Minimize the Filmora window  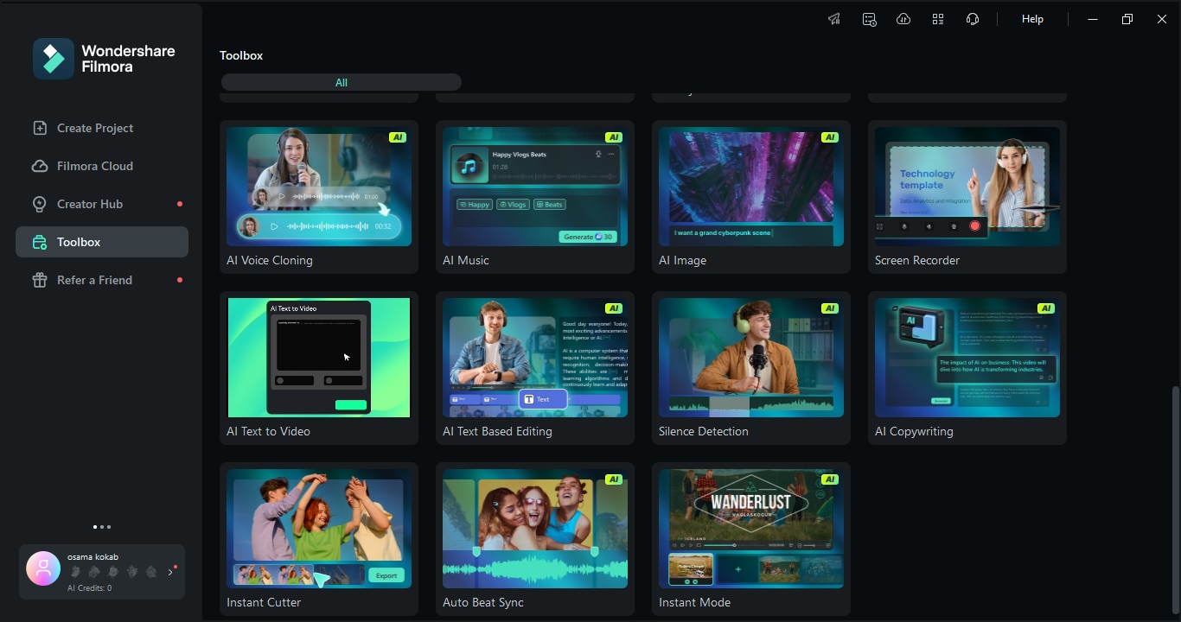tap(1093, 19)
